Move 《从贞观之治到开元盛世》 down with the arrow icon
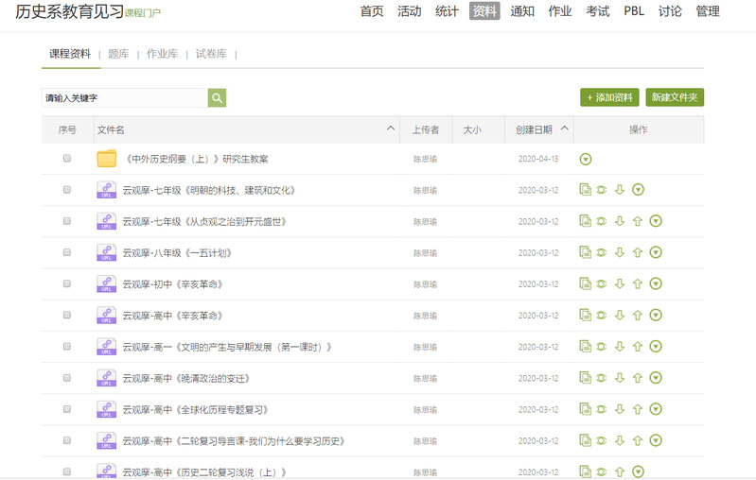Screen dimensions: 756x480 620,221
